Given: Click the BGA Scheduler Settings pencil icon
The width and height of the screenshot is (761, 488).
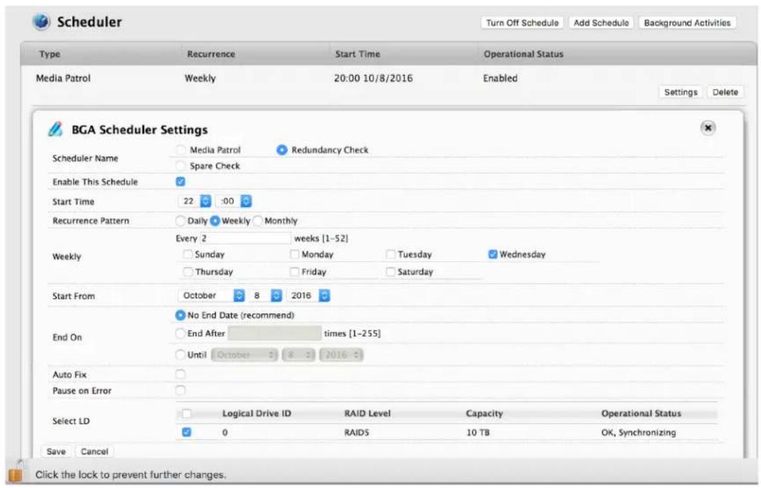Looking at the screenshot, I should click(55, 129).
